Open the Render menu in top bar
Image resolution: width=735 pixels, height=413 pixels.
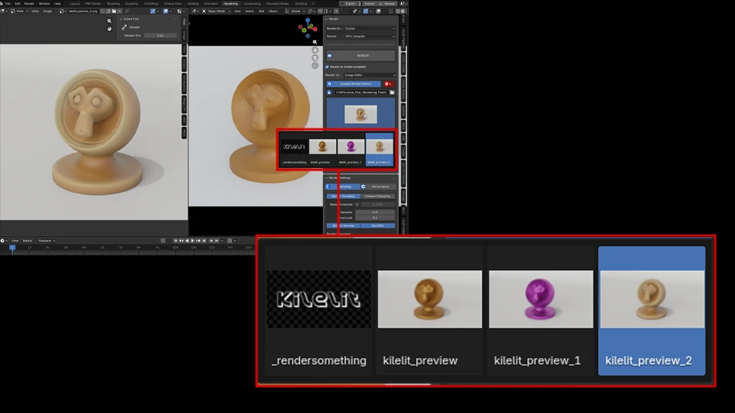(29, 3)
